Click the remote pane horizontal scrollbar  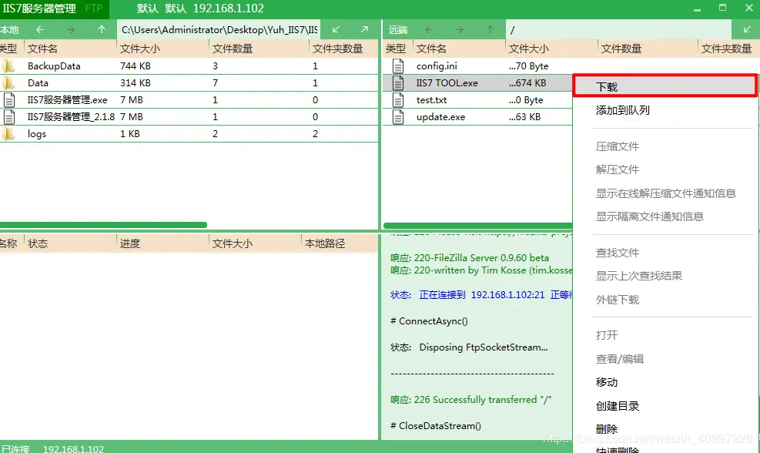pyautogui.click(x=478, y=226)
